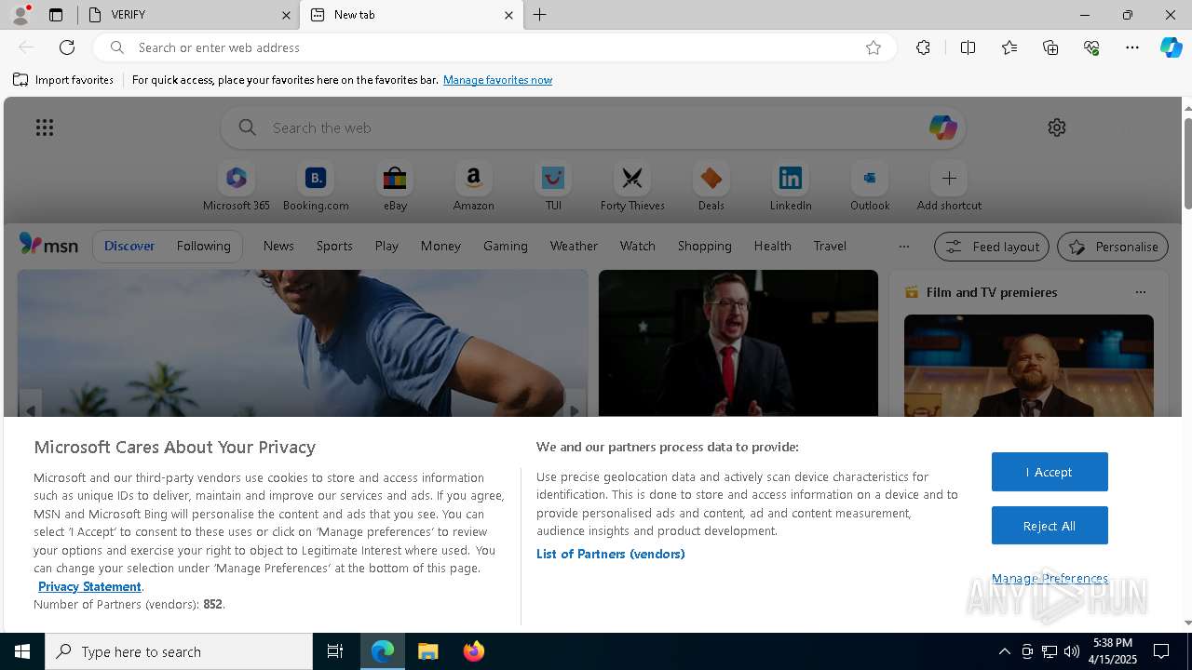Go to previous carousel story arrow
The width and height of the screenshot is (1192, 670).
(x=30, y=409)
